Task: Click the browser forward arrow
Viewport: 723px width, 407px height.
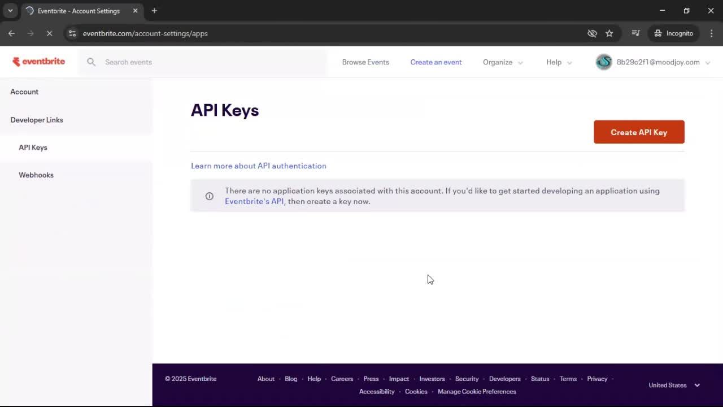Action: point(31,33)
